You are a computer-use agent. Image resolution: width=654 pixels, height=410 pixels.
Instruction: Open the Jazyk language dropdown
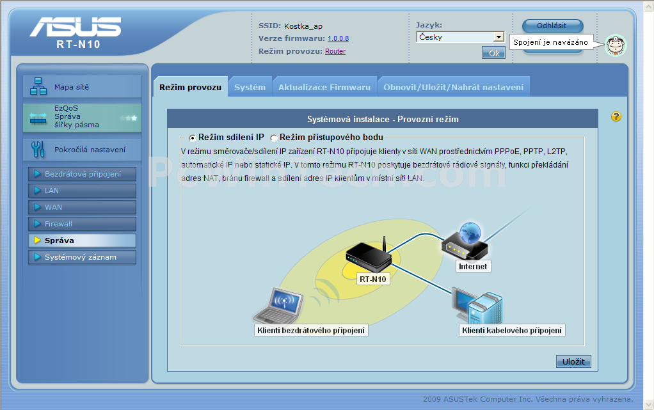pos(460,37)
